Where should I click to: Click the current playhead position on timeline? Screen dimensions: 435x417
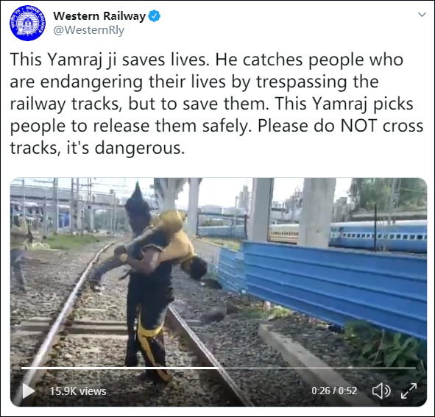(x=219, y=368)
